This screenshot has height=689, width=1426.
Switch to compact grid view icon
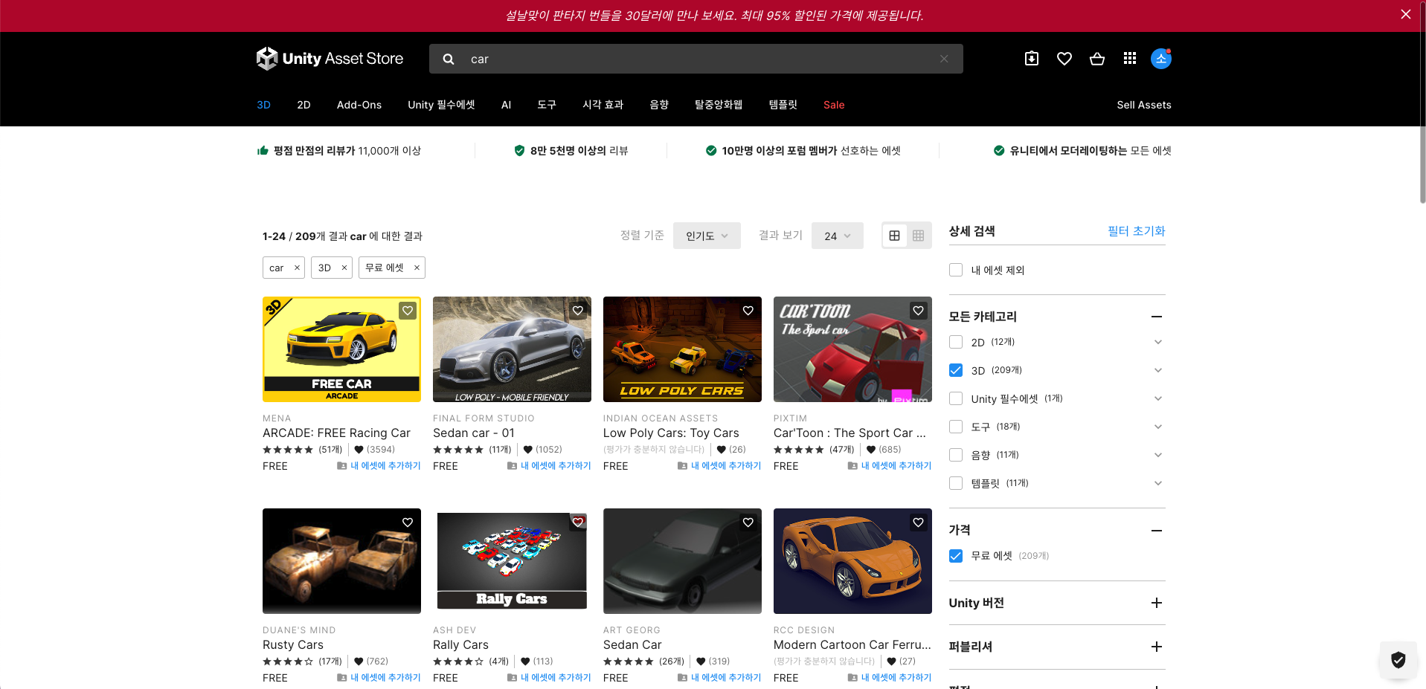pyautogui.click(x=919, y=236)
